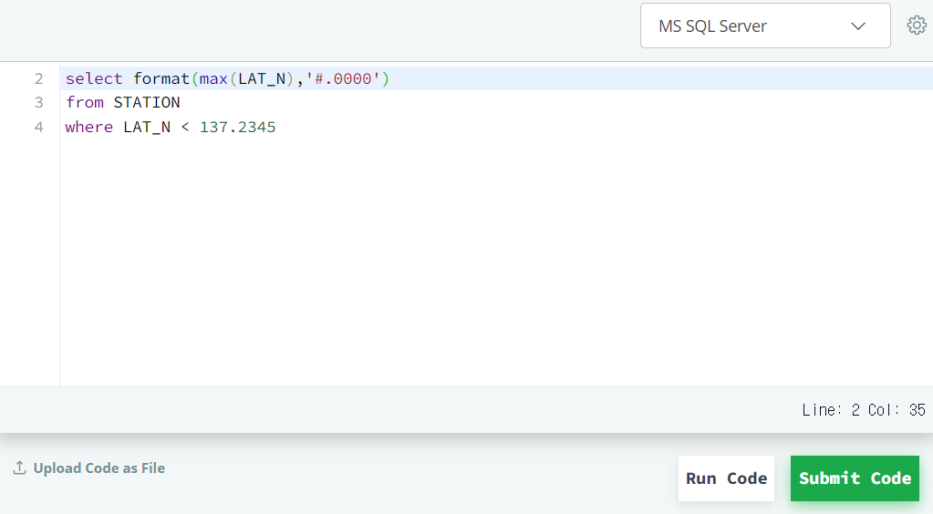Click the '#.0000' format string
Viewport: 933px width, 514px height.
pyautogui.click(x=343, y=78)
